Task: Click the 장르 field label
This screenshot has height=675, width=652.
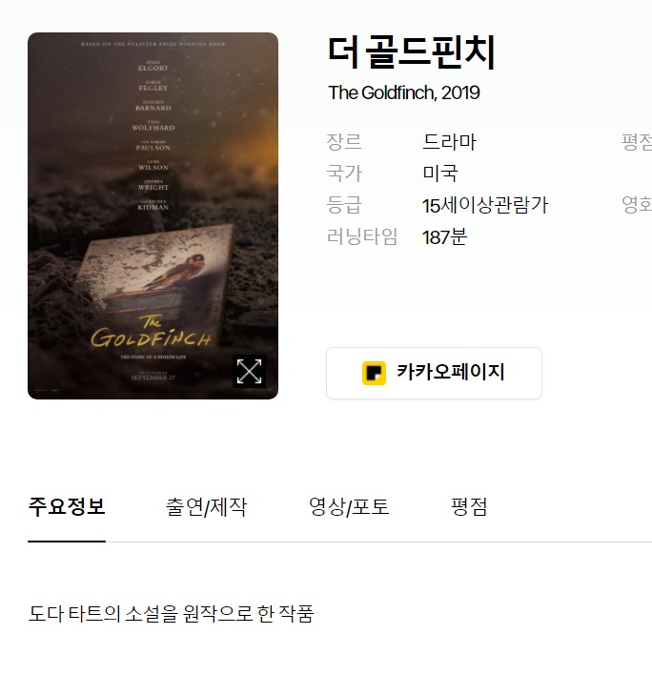Action: [344, 142]
